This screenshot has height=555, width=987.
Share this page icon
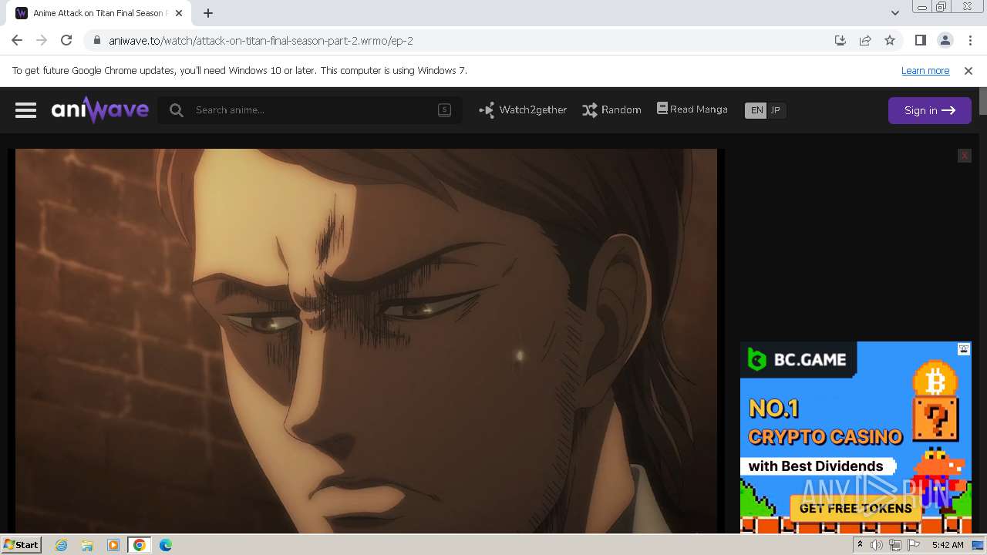click(865, 40)
